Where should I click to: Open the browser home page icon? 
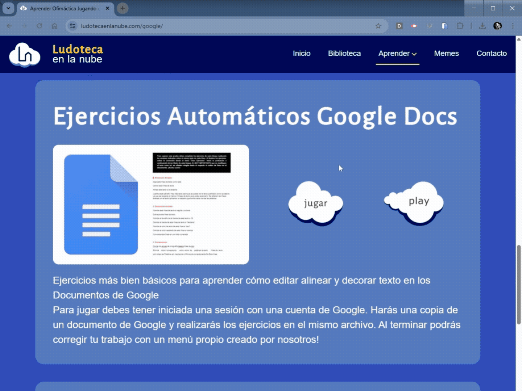(x=55, y=26)
